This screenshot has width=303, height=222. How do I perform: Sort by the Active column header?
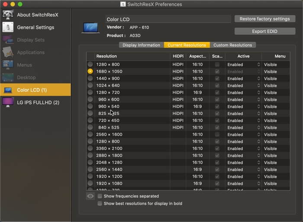(243, 56)
